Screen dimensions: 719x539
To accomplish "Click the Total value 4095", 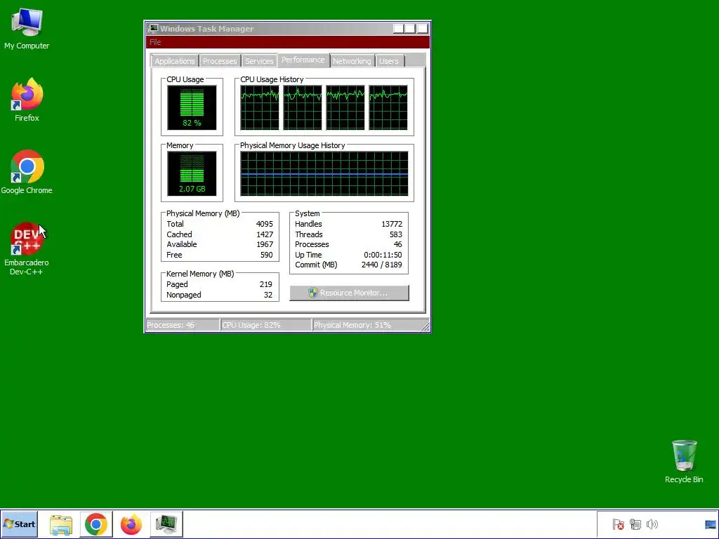I will click(x=264, y=224).
